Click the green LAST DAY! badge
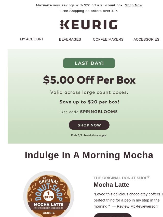The image size is (163, 217). click(x=89, y=63)
